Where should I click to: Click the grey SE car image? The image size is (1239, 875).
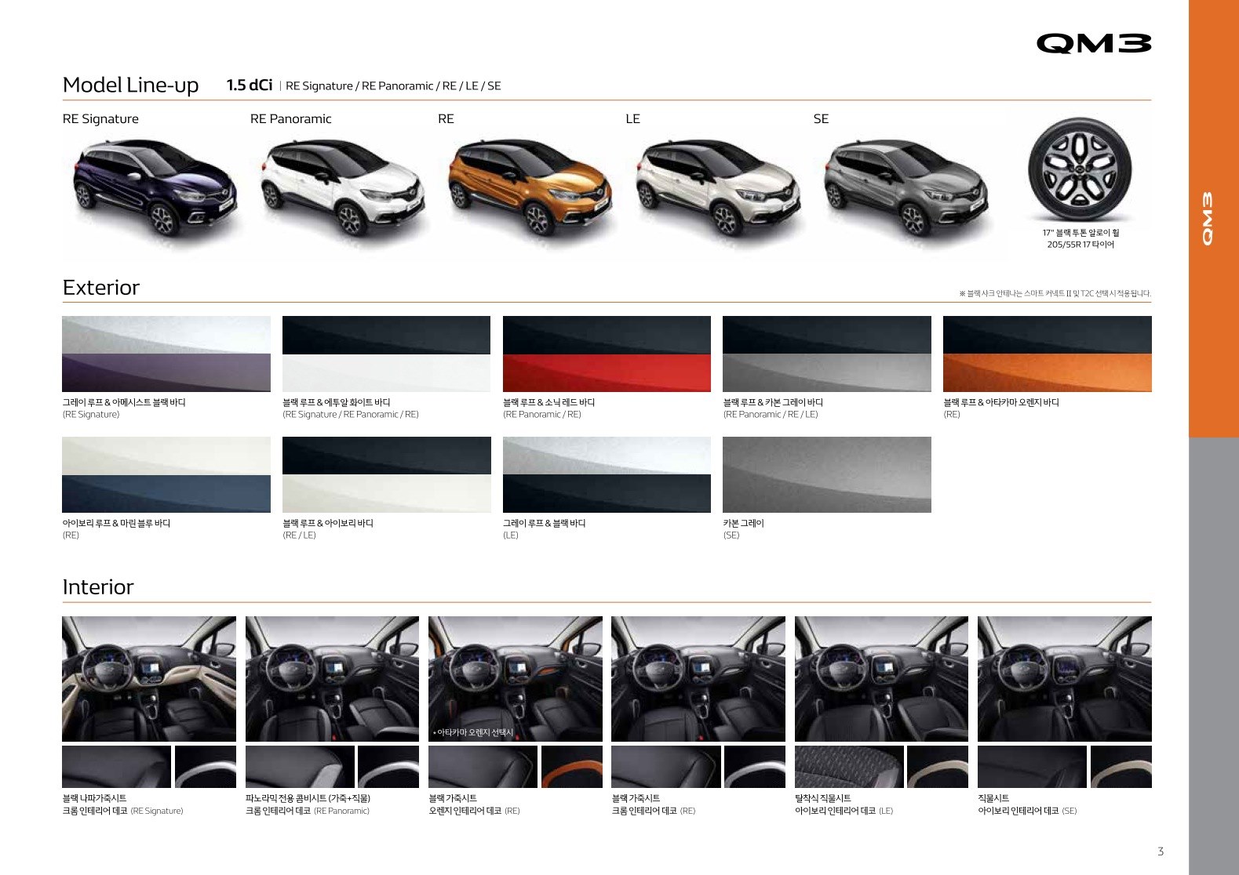[x=905, y=188]
